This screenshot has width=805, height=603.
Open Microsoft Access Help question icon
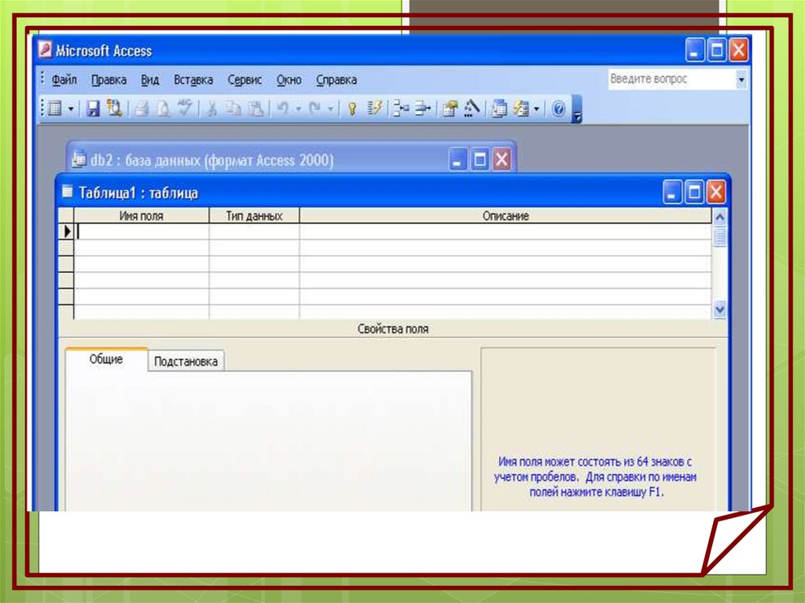point(559,108)
